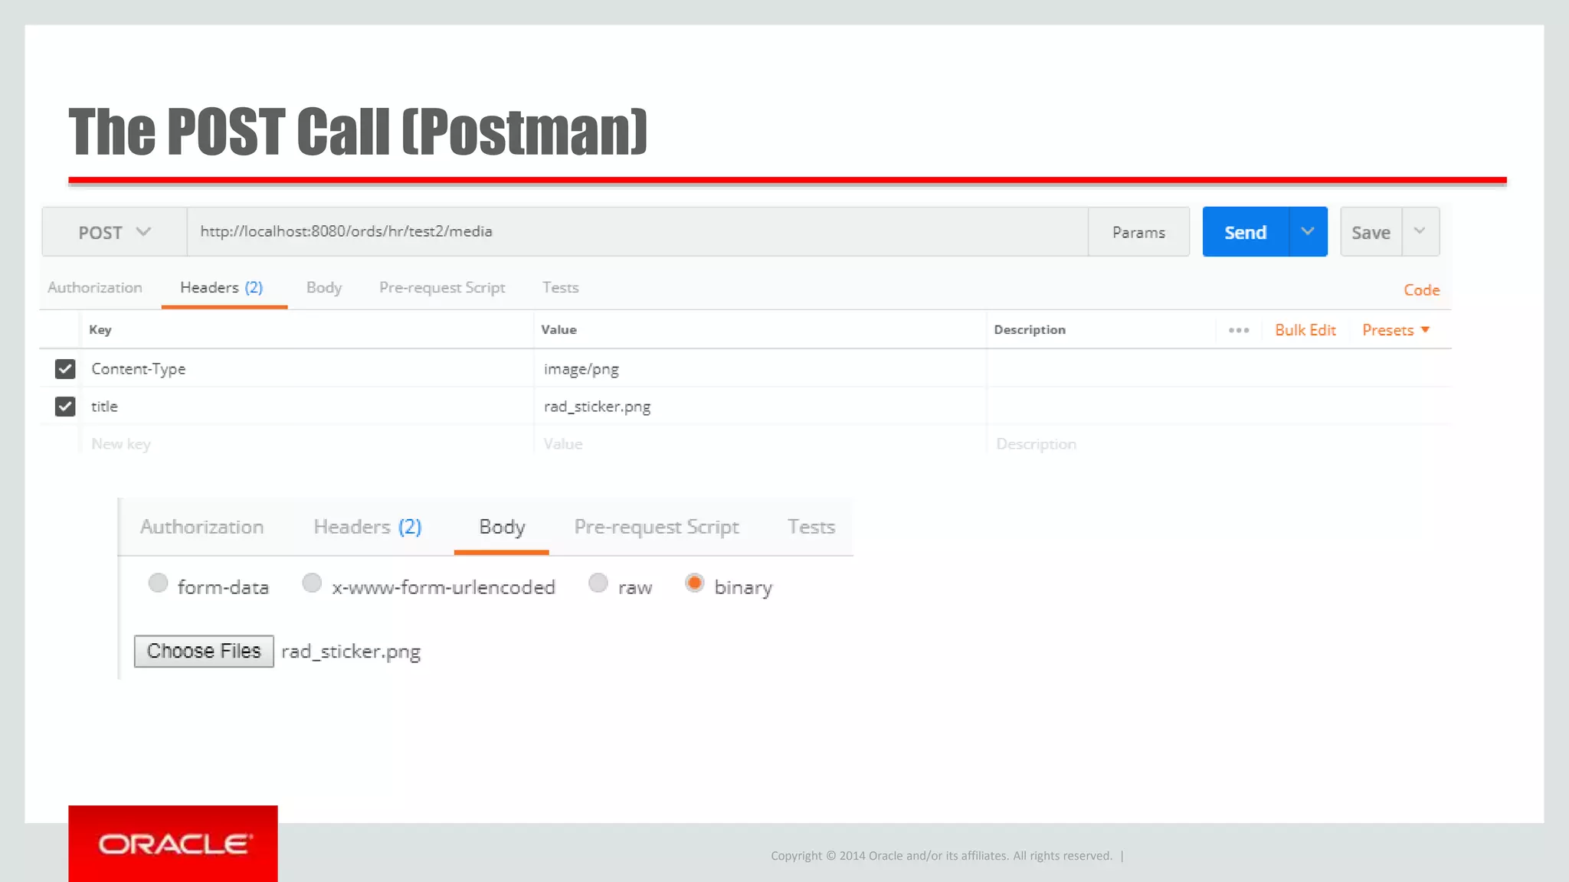This screenshot has width=1569, height=882.
Task: Switch to the lower Tests tab
Action: tap(811, 528)
